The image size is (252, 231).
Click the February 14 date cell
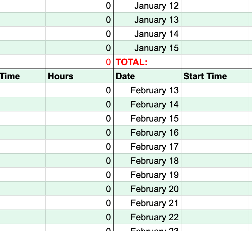coord(148,104)
